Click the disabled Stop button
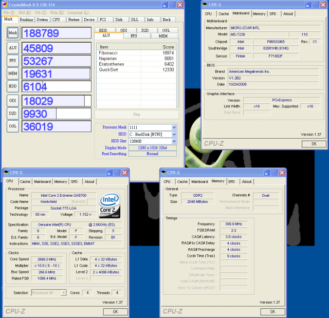Screen dimensions: 329x318 pyautogui.click(x=137, y=115)
